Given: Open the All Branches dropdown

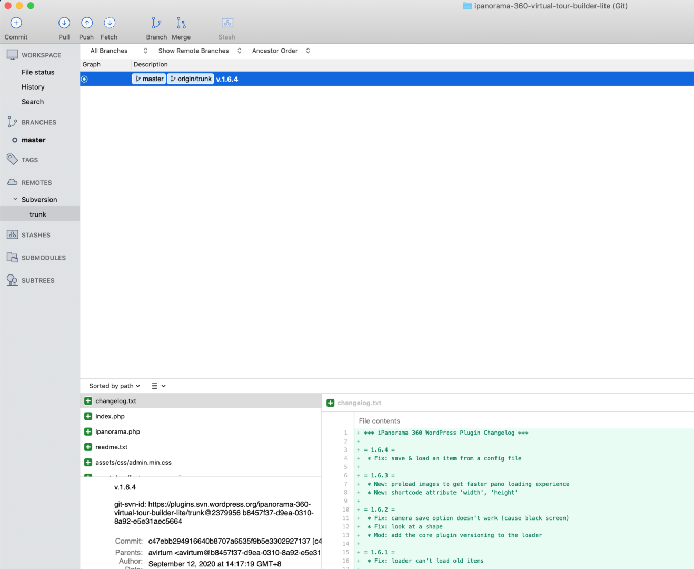Looking at the screenshot, I should tap(119, 51).
